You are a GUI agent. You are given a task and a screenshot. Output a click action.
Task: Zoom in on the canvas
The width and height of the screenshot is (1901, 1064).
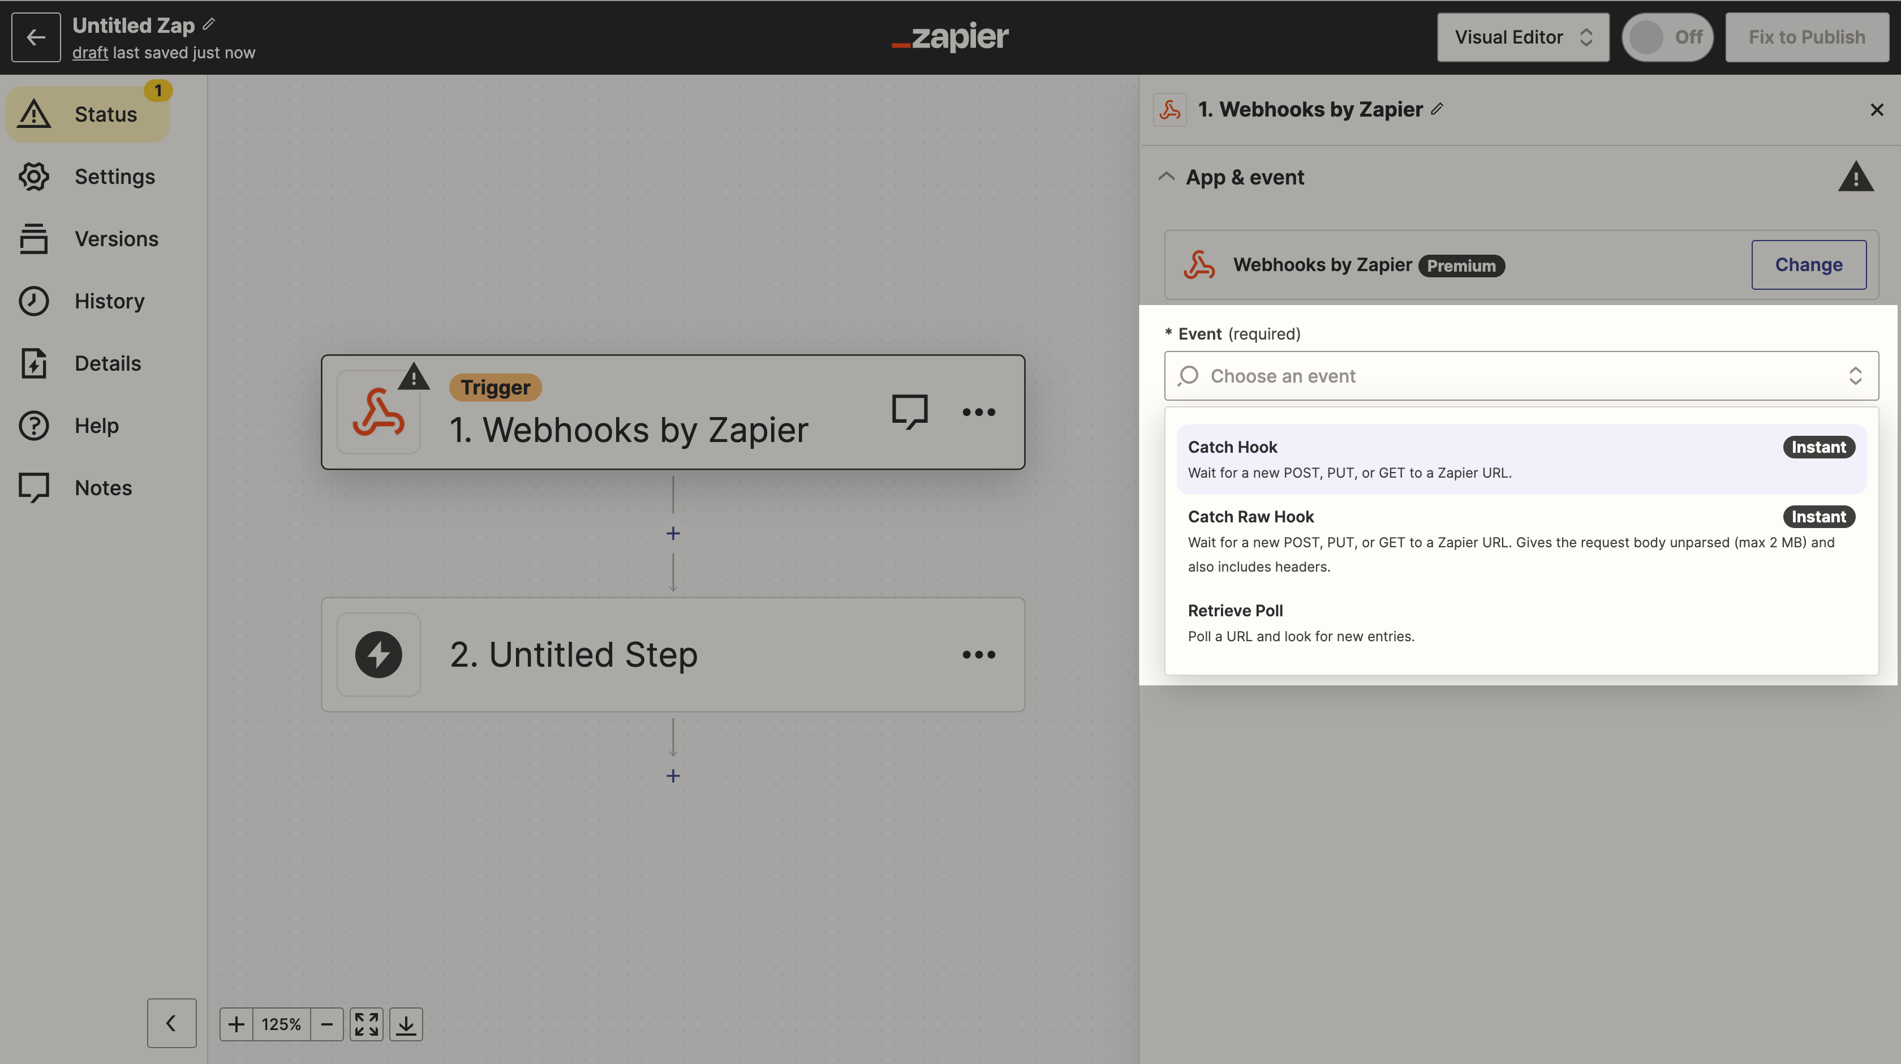coord(236,1024)
